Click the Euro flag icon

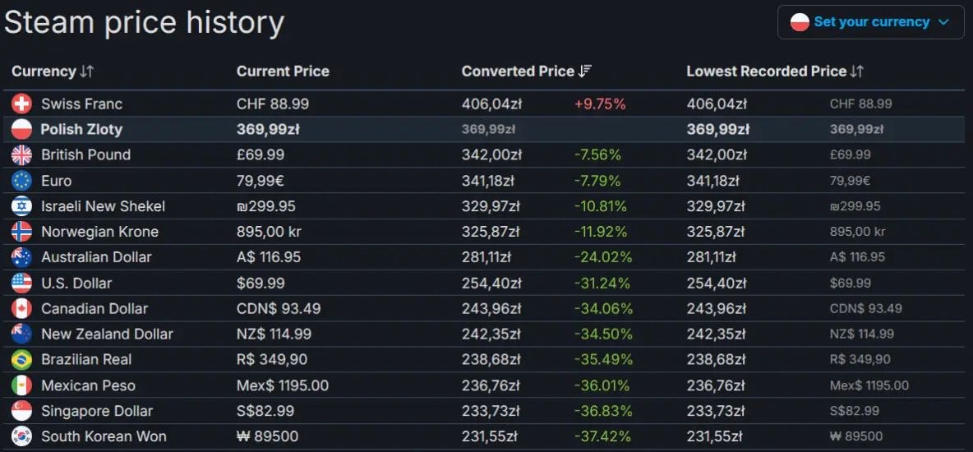coord(21,181)
